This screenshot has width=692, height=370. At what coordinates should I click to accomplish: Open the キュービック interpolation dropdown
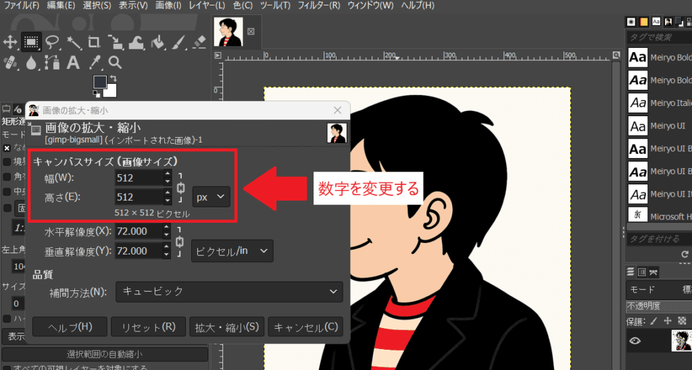[229, 292]
